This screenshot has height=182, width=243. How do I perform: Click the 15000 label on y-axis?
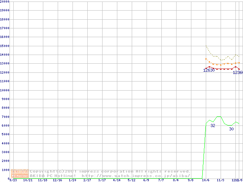point(5,46)
